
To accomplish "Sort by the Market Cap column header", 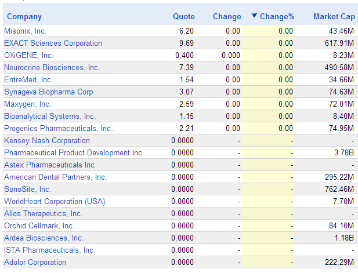I will (x=334, y=16).
